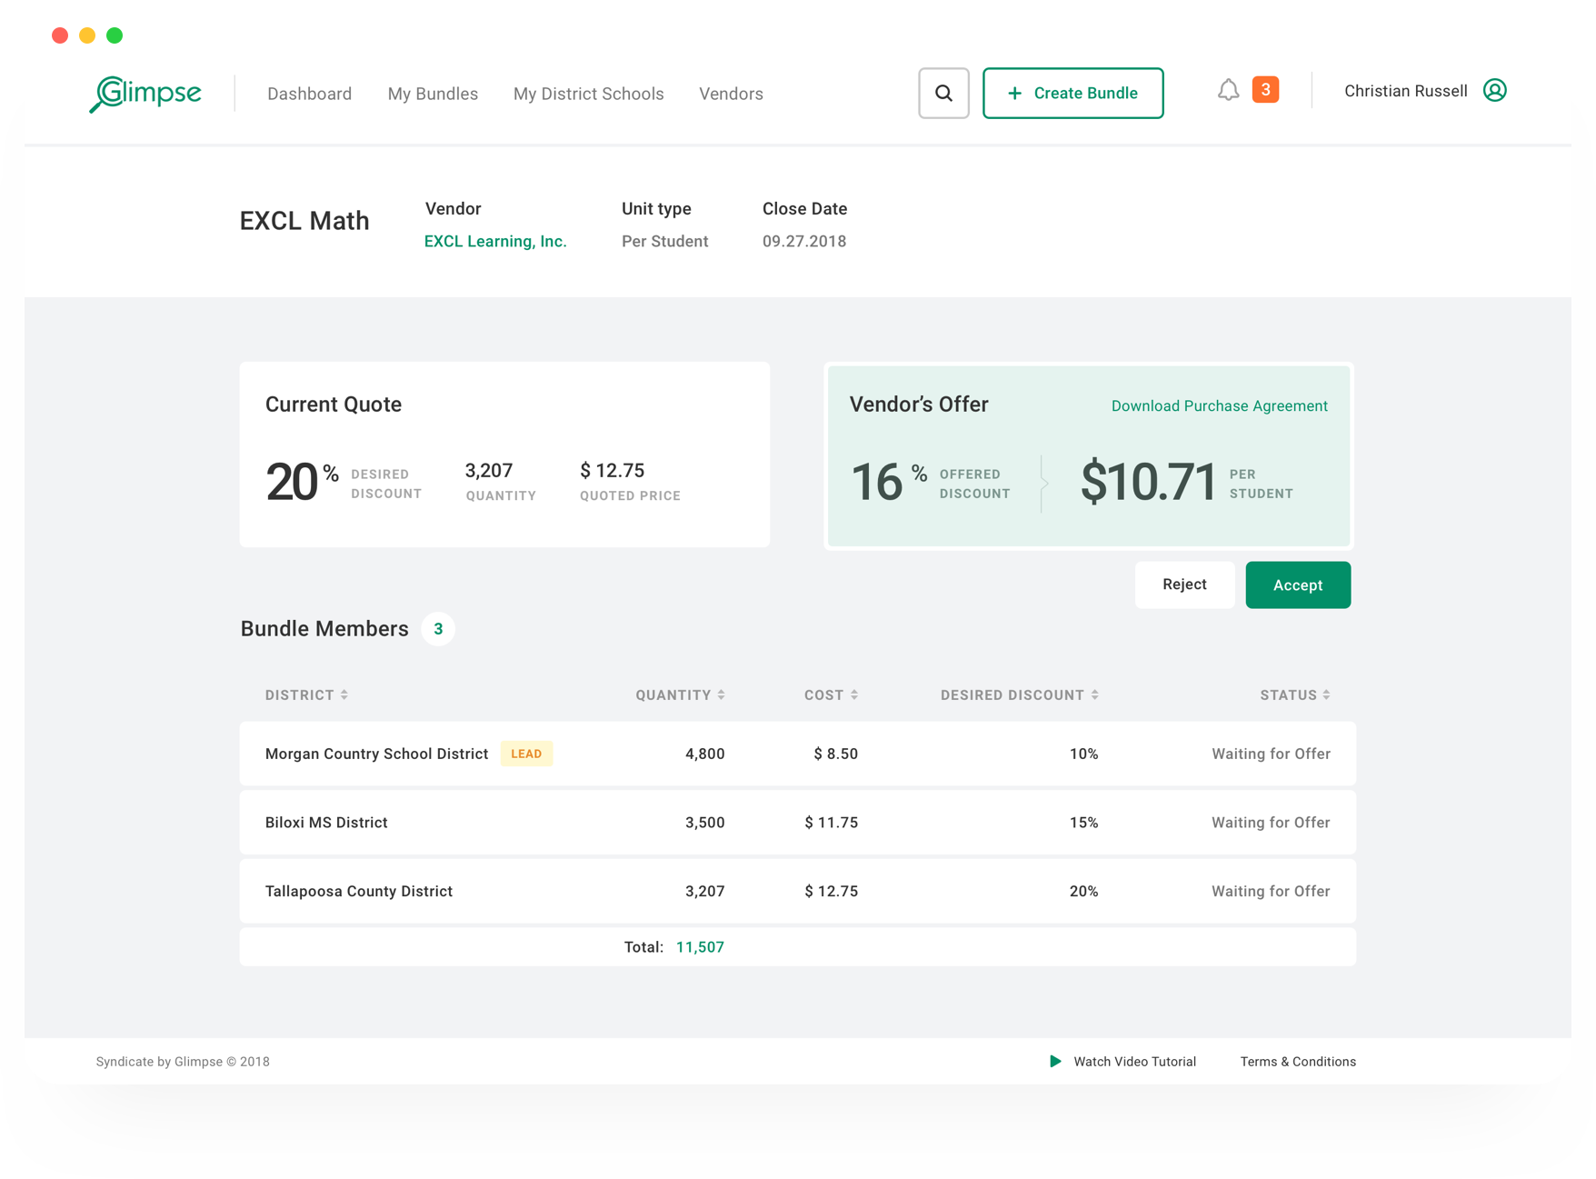Click quoted price $ 12.75 in Current Quote
This screenshot has width=1596, height=1179.
[x=612, y=470]
